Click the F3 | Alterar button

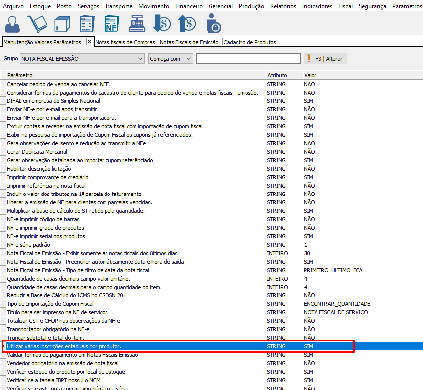click(x=325, y=59)
